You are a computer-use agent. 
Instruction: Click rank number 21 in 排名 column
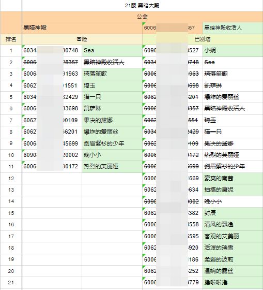coord(11,283)
